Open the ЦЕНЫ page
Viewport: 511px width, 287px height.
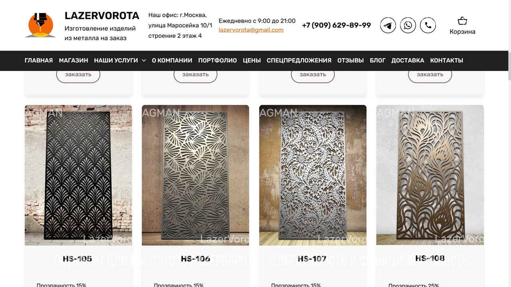[x=252, y=61]
